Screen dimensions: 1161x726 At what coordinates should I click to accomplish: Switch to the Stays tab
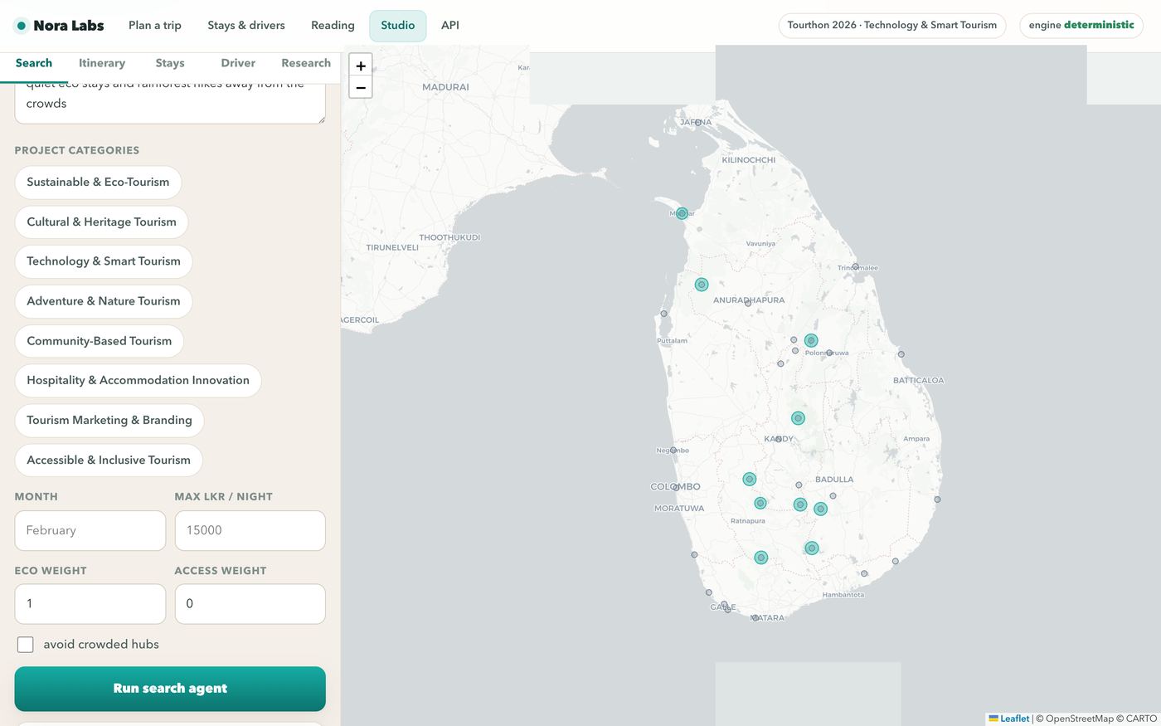170,63
